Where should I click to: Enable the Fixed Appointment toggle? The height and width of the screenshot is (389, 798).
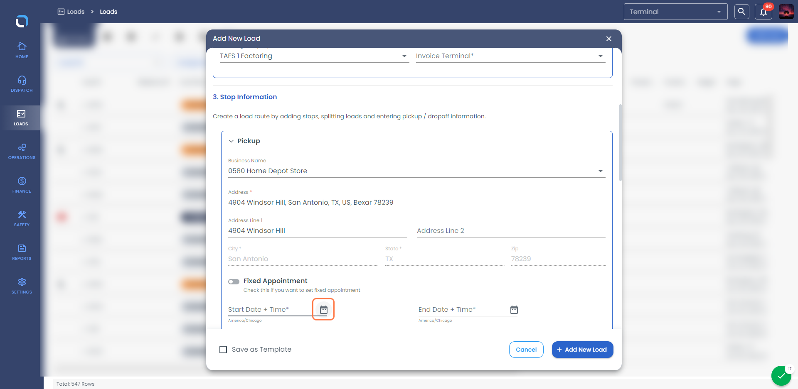click(234, 281)
